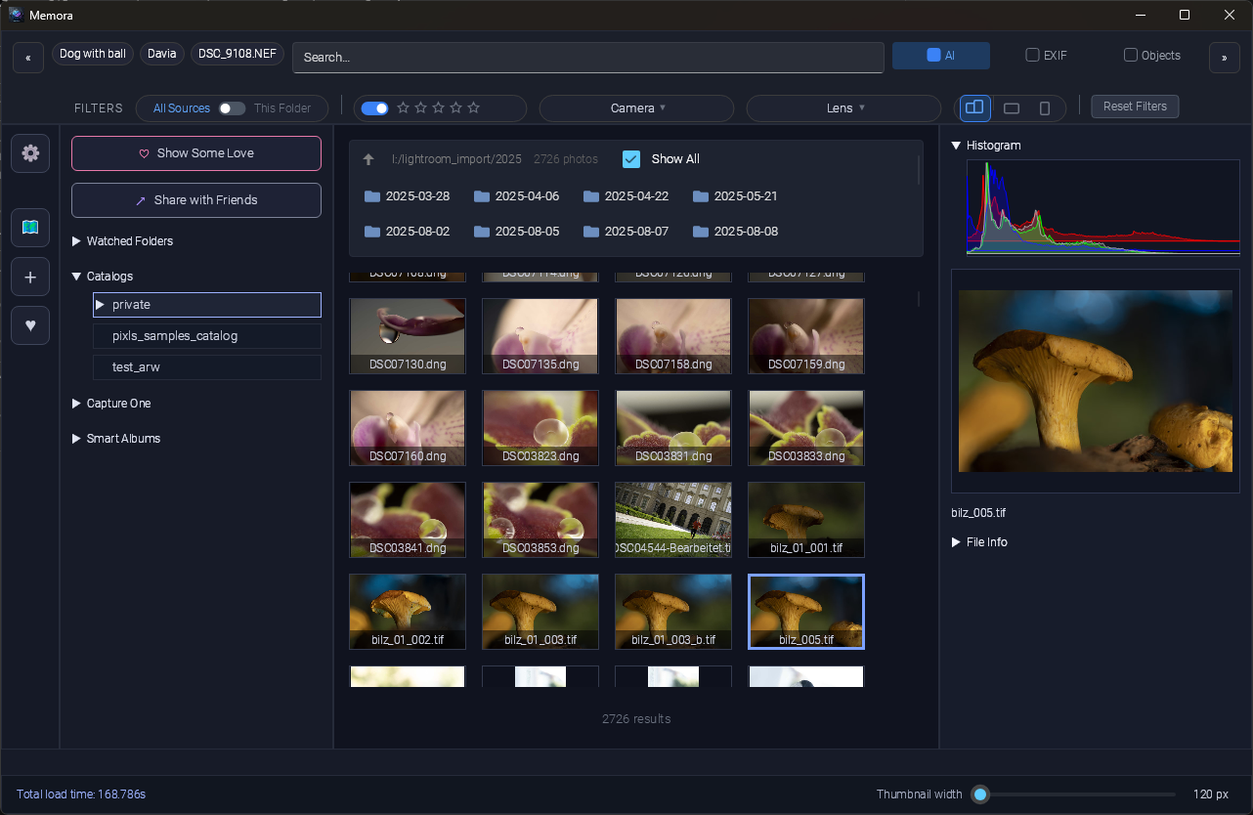Toggle the AI search mode
The height and width of the screenshot is (815, 1253).
tap(940, 56)
